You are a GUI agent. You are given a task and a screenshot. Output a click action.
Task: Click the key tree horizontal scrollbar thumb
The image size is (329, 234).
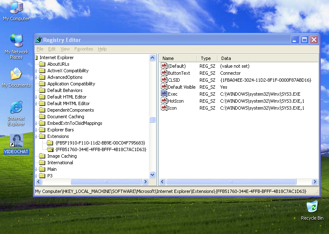pyautogui.click(x=106, y=181)
